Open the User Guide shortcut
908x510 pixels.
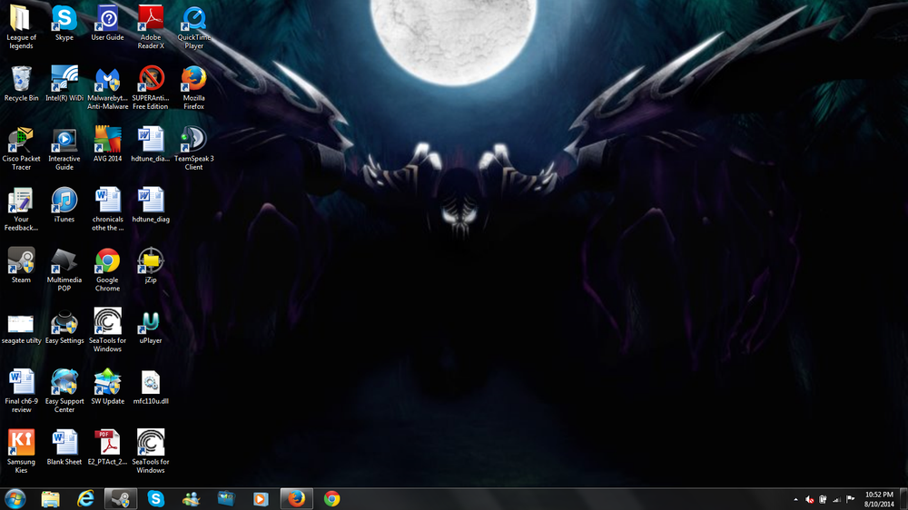[x=107, y=24]
